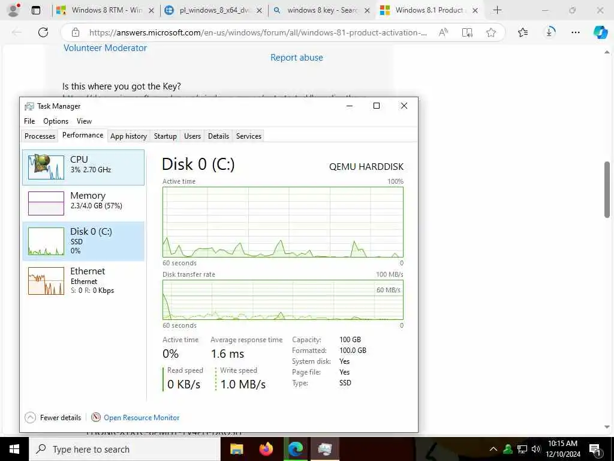614x461 pixels.
Task: Click the QEMU HARDDISK label
Action: [x=366, y=167]
